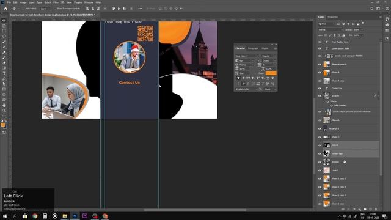Hide the Shape 4 layer
The width and height of the screenshot is (391, 220).
tap(320, 73)
